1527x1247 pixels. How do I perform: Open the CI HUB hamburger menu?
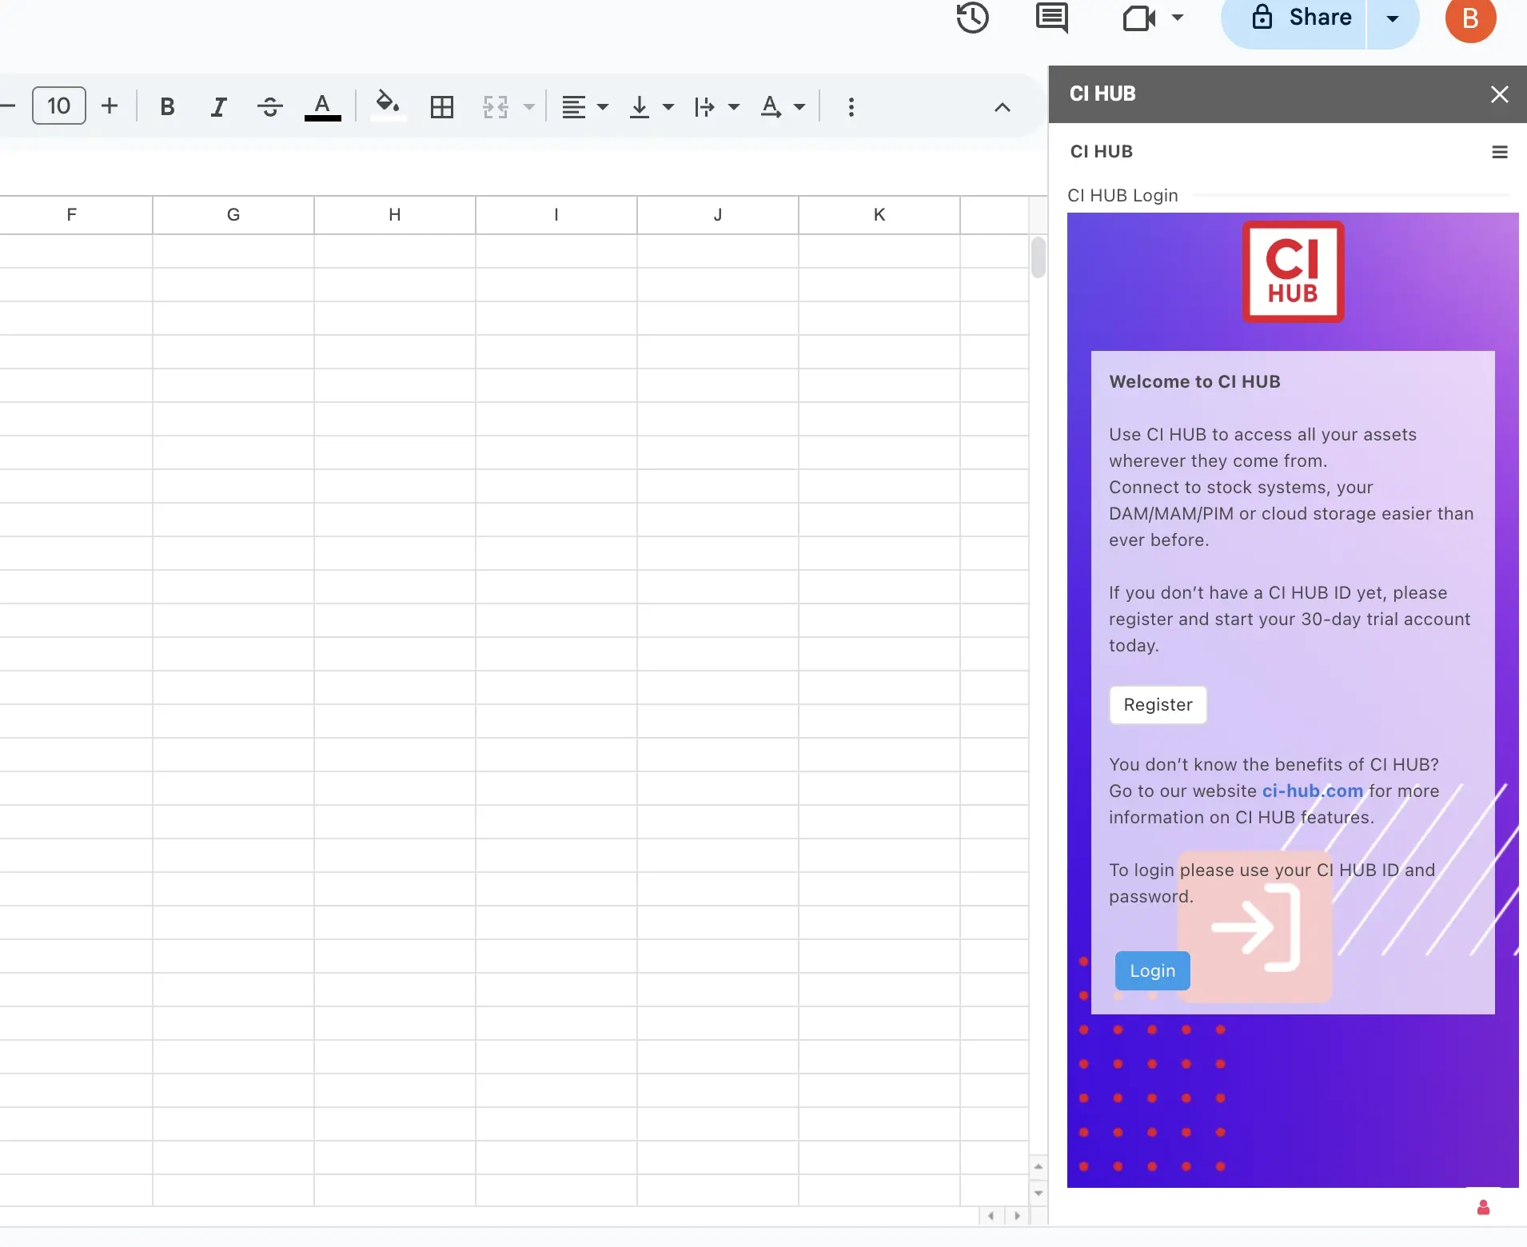(1500, 152)
